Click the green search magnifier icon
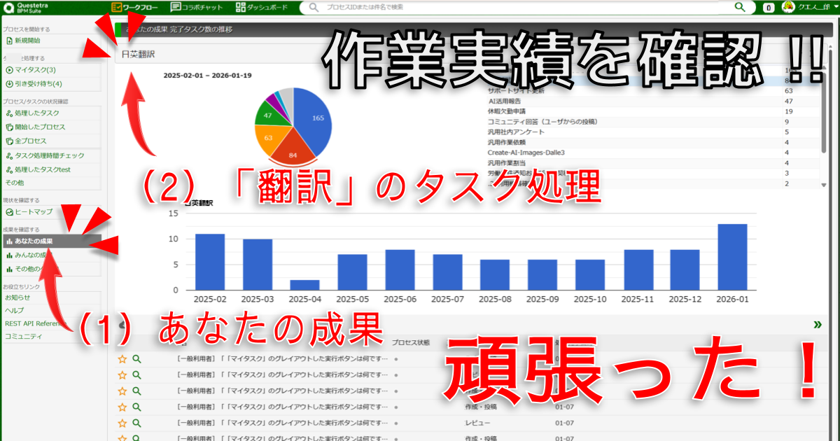Image resolution: width=840 pixels, height=441 pixels. coord(740,7)
